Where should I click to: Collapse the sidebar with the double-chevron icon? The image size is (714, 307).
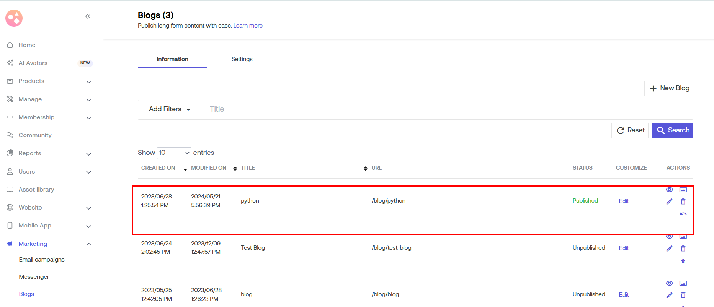point(88,16)
